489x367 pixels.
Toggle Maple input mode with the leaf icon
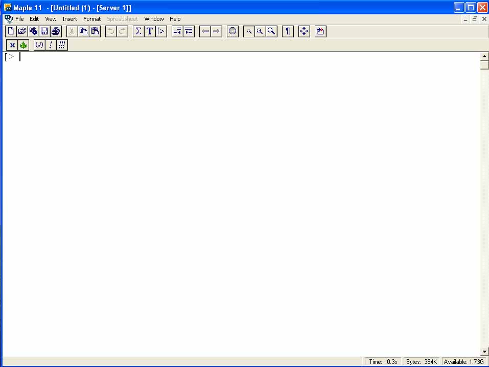[x=24, y=45]
